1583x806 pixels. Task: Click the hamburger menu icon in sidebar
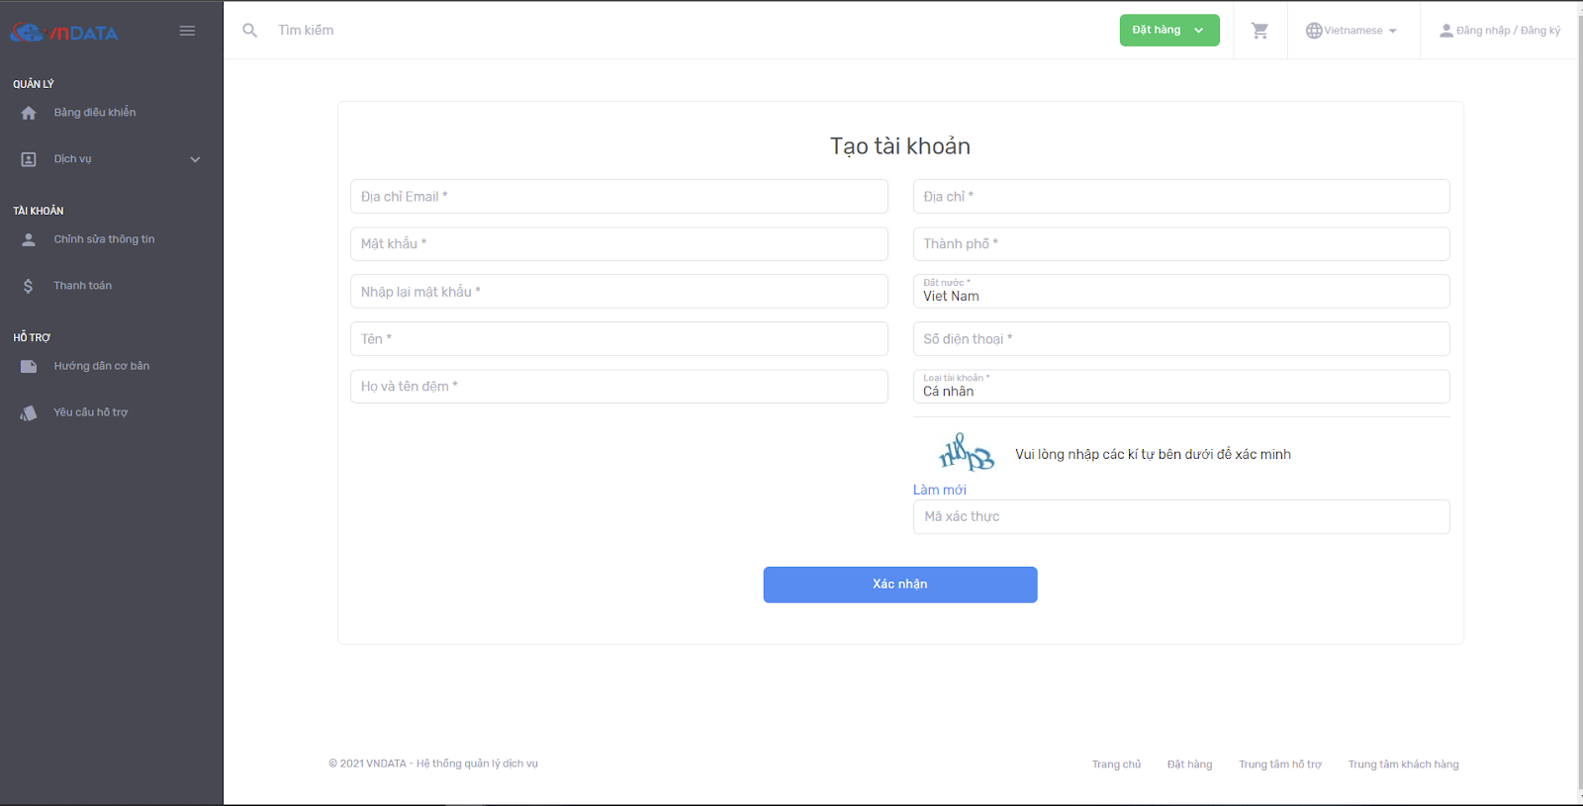[187, 31]
